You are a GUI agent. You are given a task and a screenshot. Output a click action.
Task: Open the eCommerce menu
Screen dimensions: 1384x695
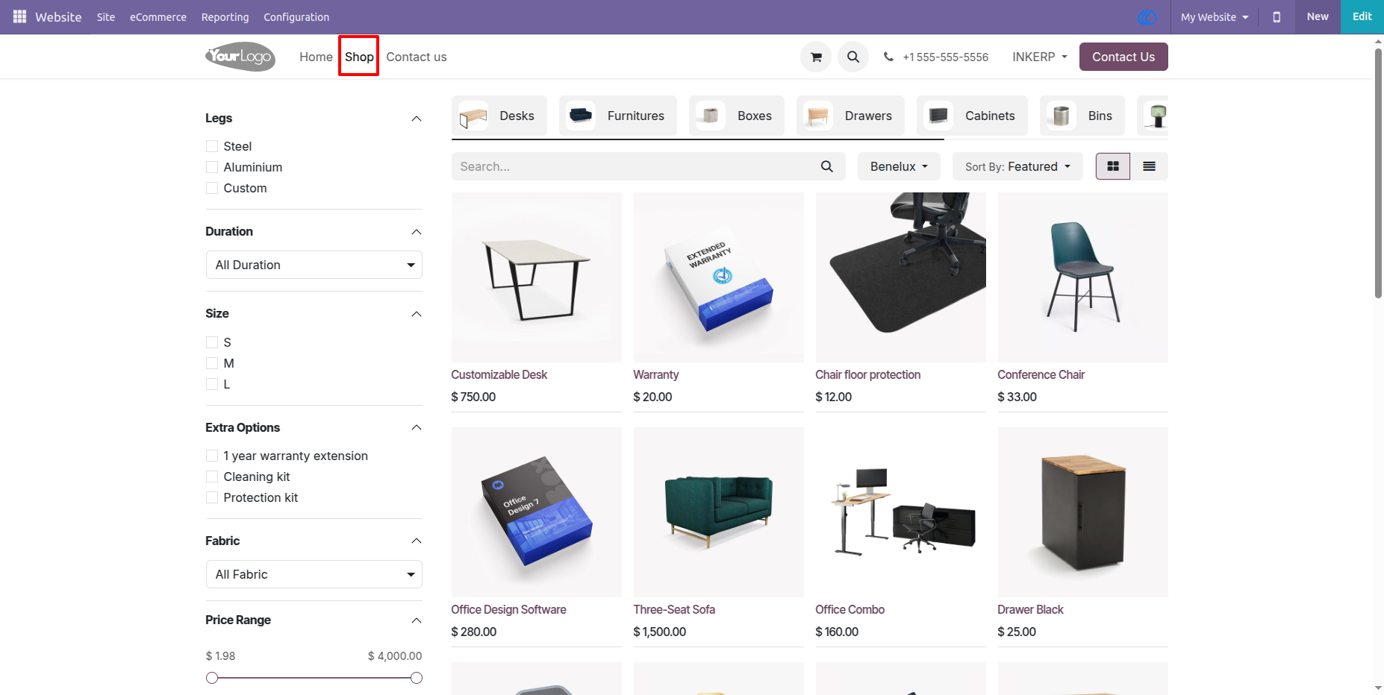coord(158,16)
